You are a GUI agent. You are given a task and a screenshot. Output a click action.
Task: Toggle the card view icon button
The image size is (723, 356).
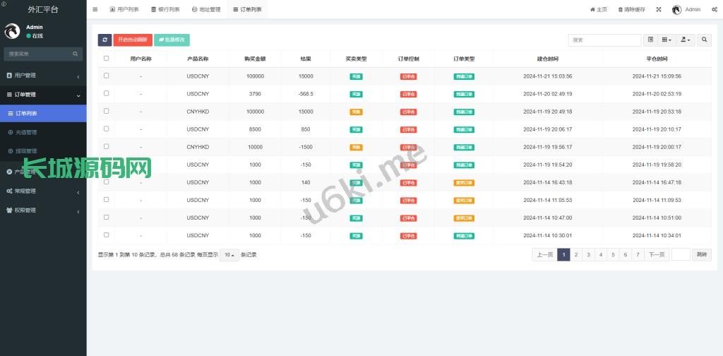651,40
